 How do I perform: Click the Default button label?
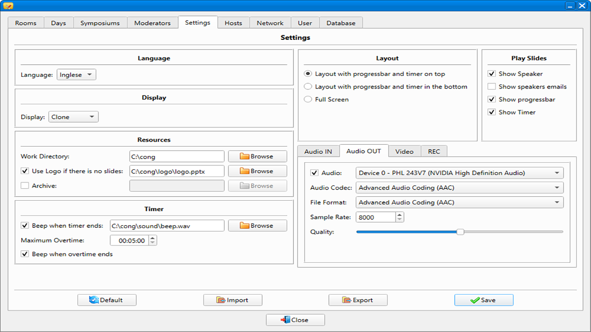[111, 300]
